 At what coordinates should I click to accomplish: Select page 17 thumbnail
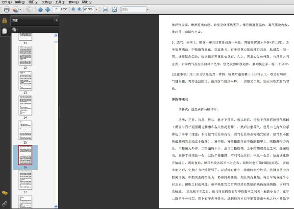[x=25, y=180]
